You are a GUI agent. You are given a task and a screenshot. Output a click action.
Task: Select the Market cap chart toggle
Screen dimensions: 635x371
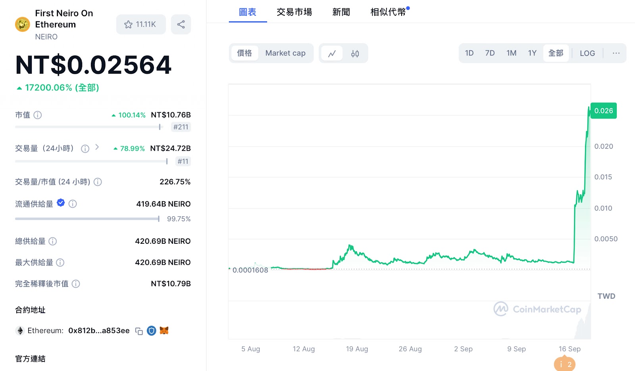[285, 53]
